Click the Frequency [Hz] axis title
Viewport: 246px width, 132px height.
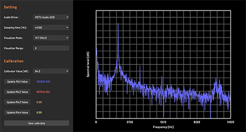(x=163, y=127)
